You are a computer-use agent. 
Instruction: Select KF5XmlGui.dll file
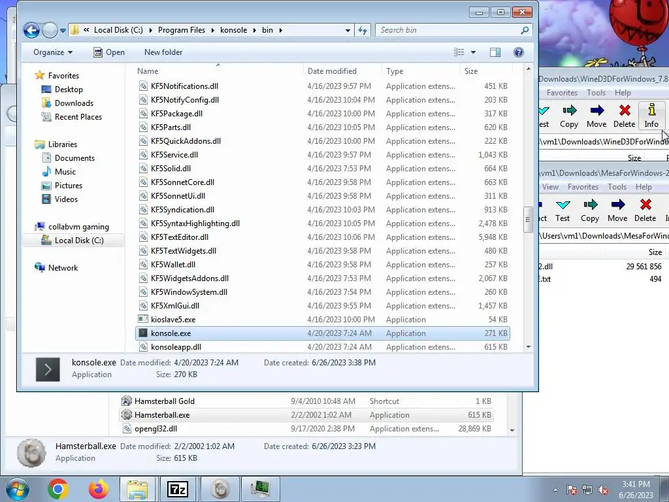click(x=175, y=306)
